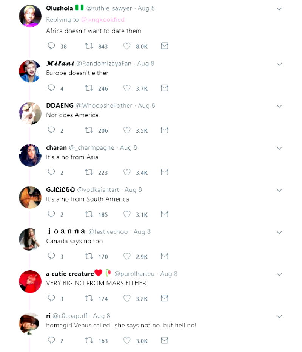Viewport: 302px width, 352px height.
Task: Open more options on Olushola's tweet
Action: [x=279, y=9]
